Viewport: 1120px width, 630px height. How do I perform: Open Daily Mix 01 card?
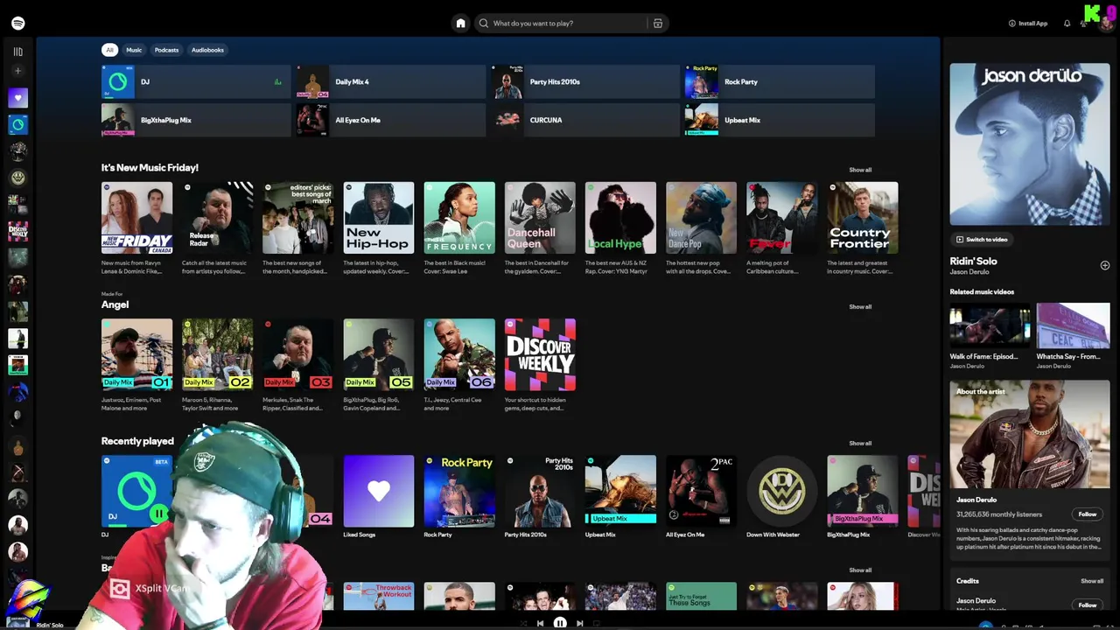[x=136, y=354]
